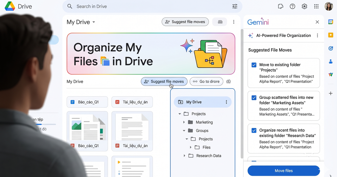This screenshot has width=337, height=177.
Task: Expand the Research Data folder
Action: click(x=184, y=156)
